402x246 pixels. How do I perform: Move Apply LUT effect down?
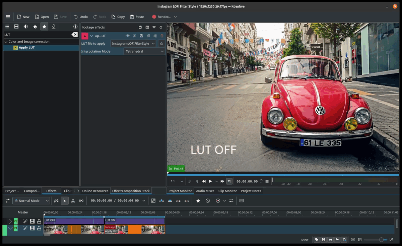click(155, 36)
